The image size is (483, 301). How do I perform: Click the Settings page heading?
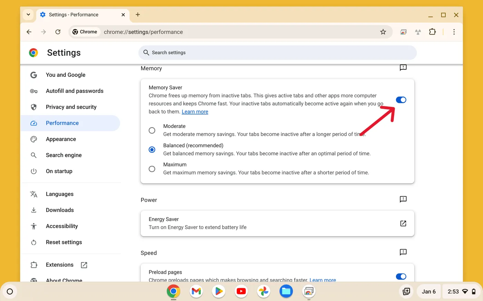pos(64,53)
